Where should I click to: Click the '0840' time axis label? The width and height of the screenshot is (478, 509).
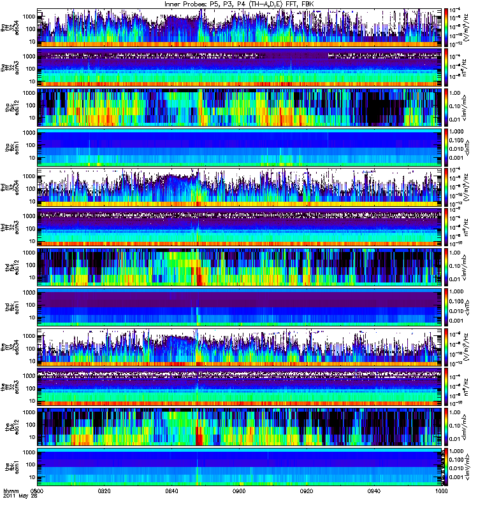171,491
